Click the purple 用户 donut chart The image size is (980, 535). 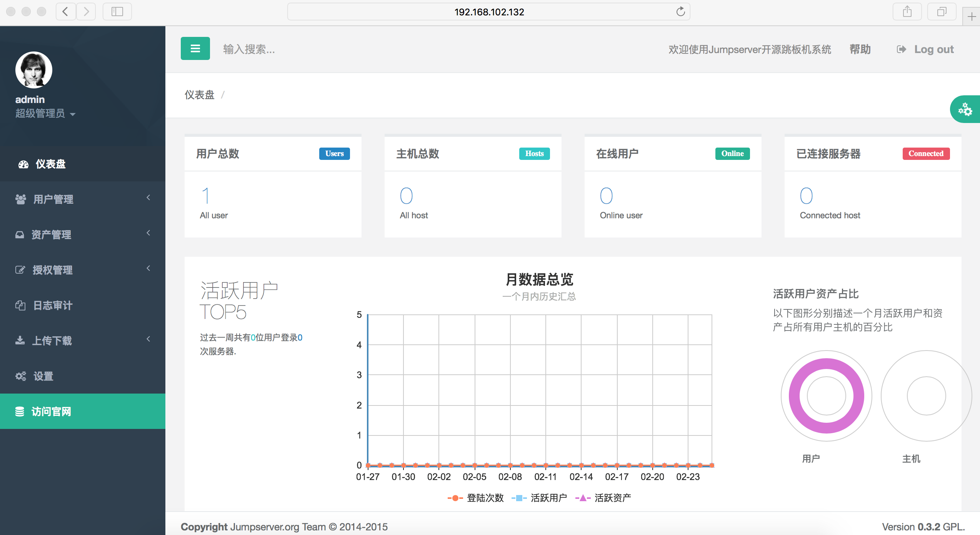click(826, 396)
